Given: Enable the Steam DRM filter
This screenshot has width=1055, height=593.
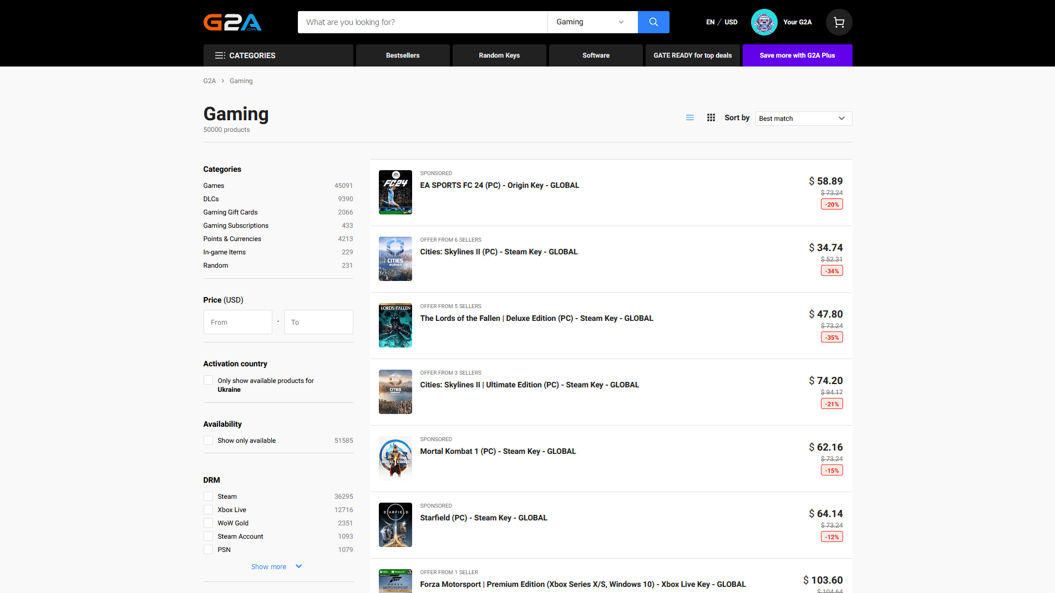Looking at the screenshot, I should [x=208, y=496].
